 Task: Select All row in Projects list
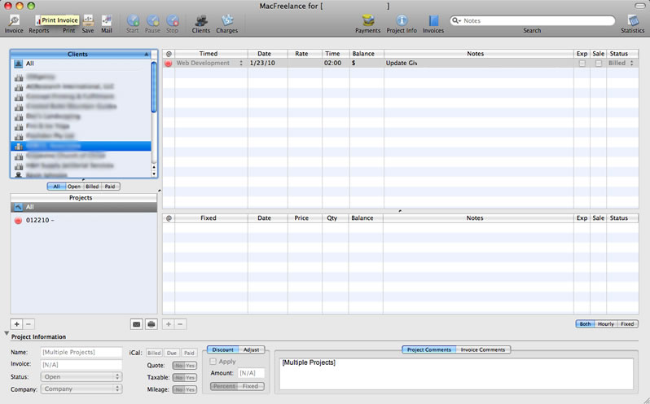point(84,207)
